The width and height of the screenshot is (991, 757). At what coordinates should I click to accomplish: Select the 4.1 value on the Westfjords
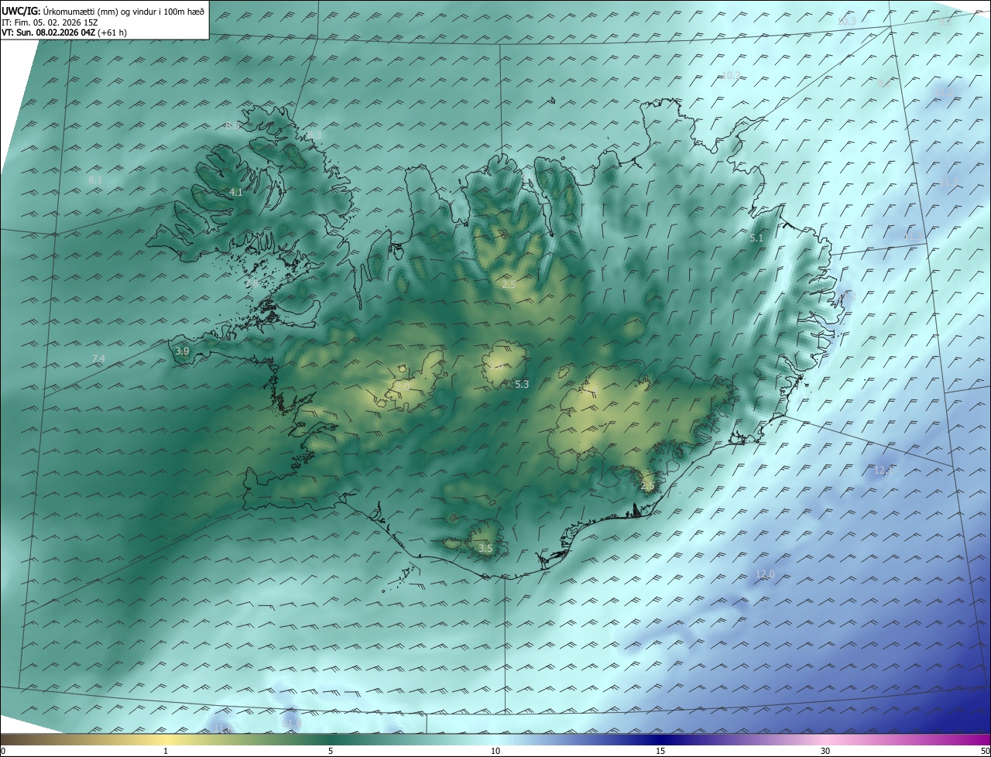click(236, 192)
